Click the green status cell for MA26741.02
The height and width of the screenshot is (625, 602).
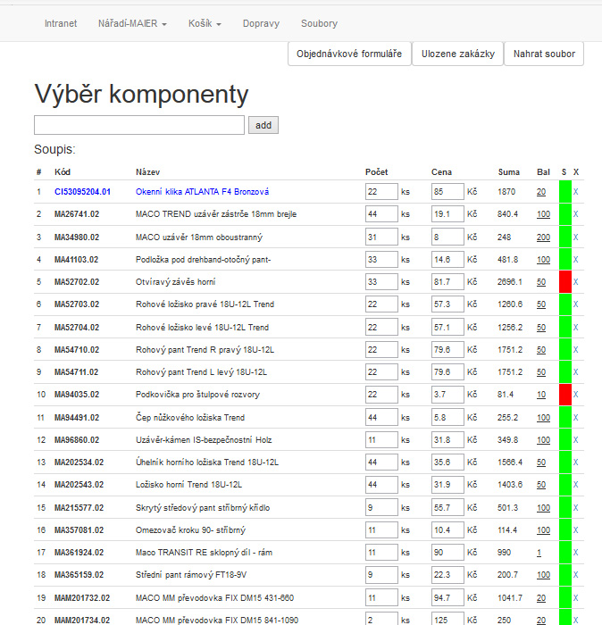564,214
